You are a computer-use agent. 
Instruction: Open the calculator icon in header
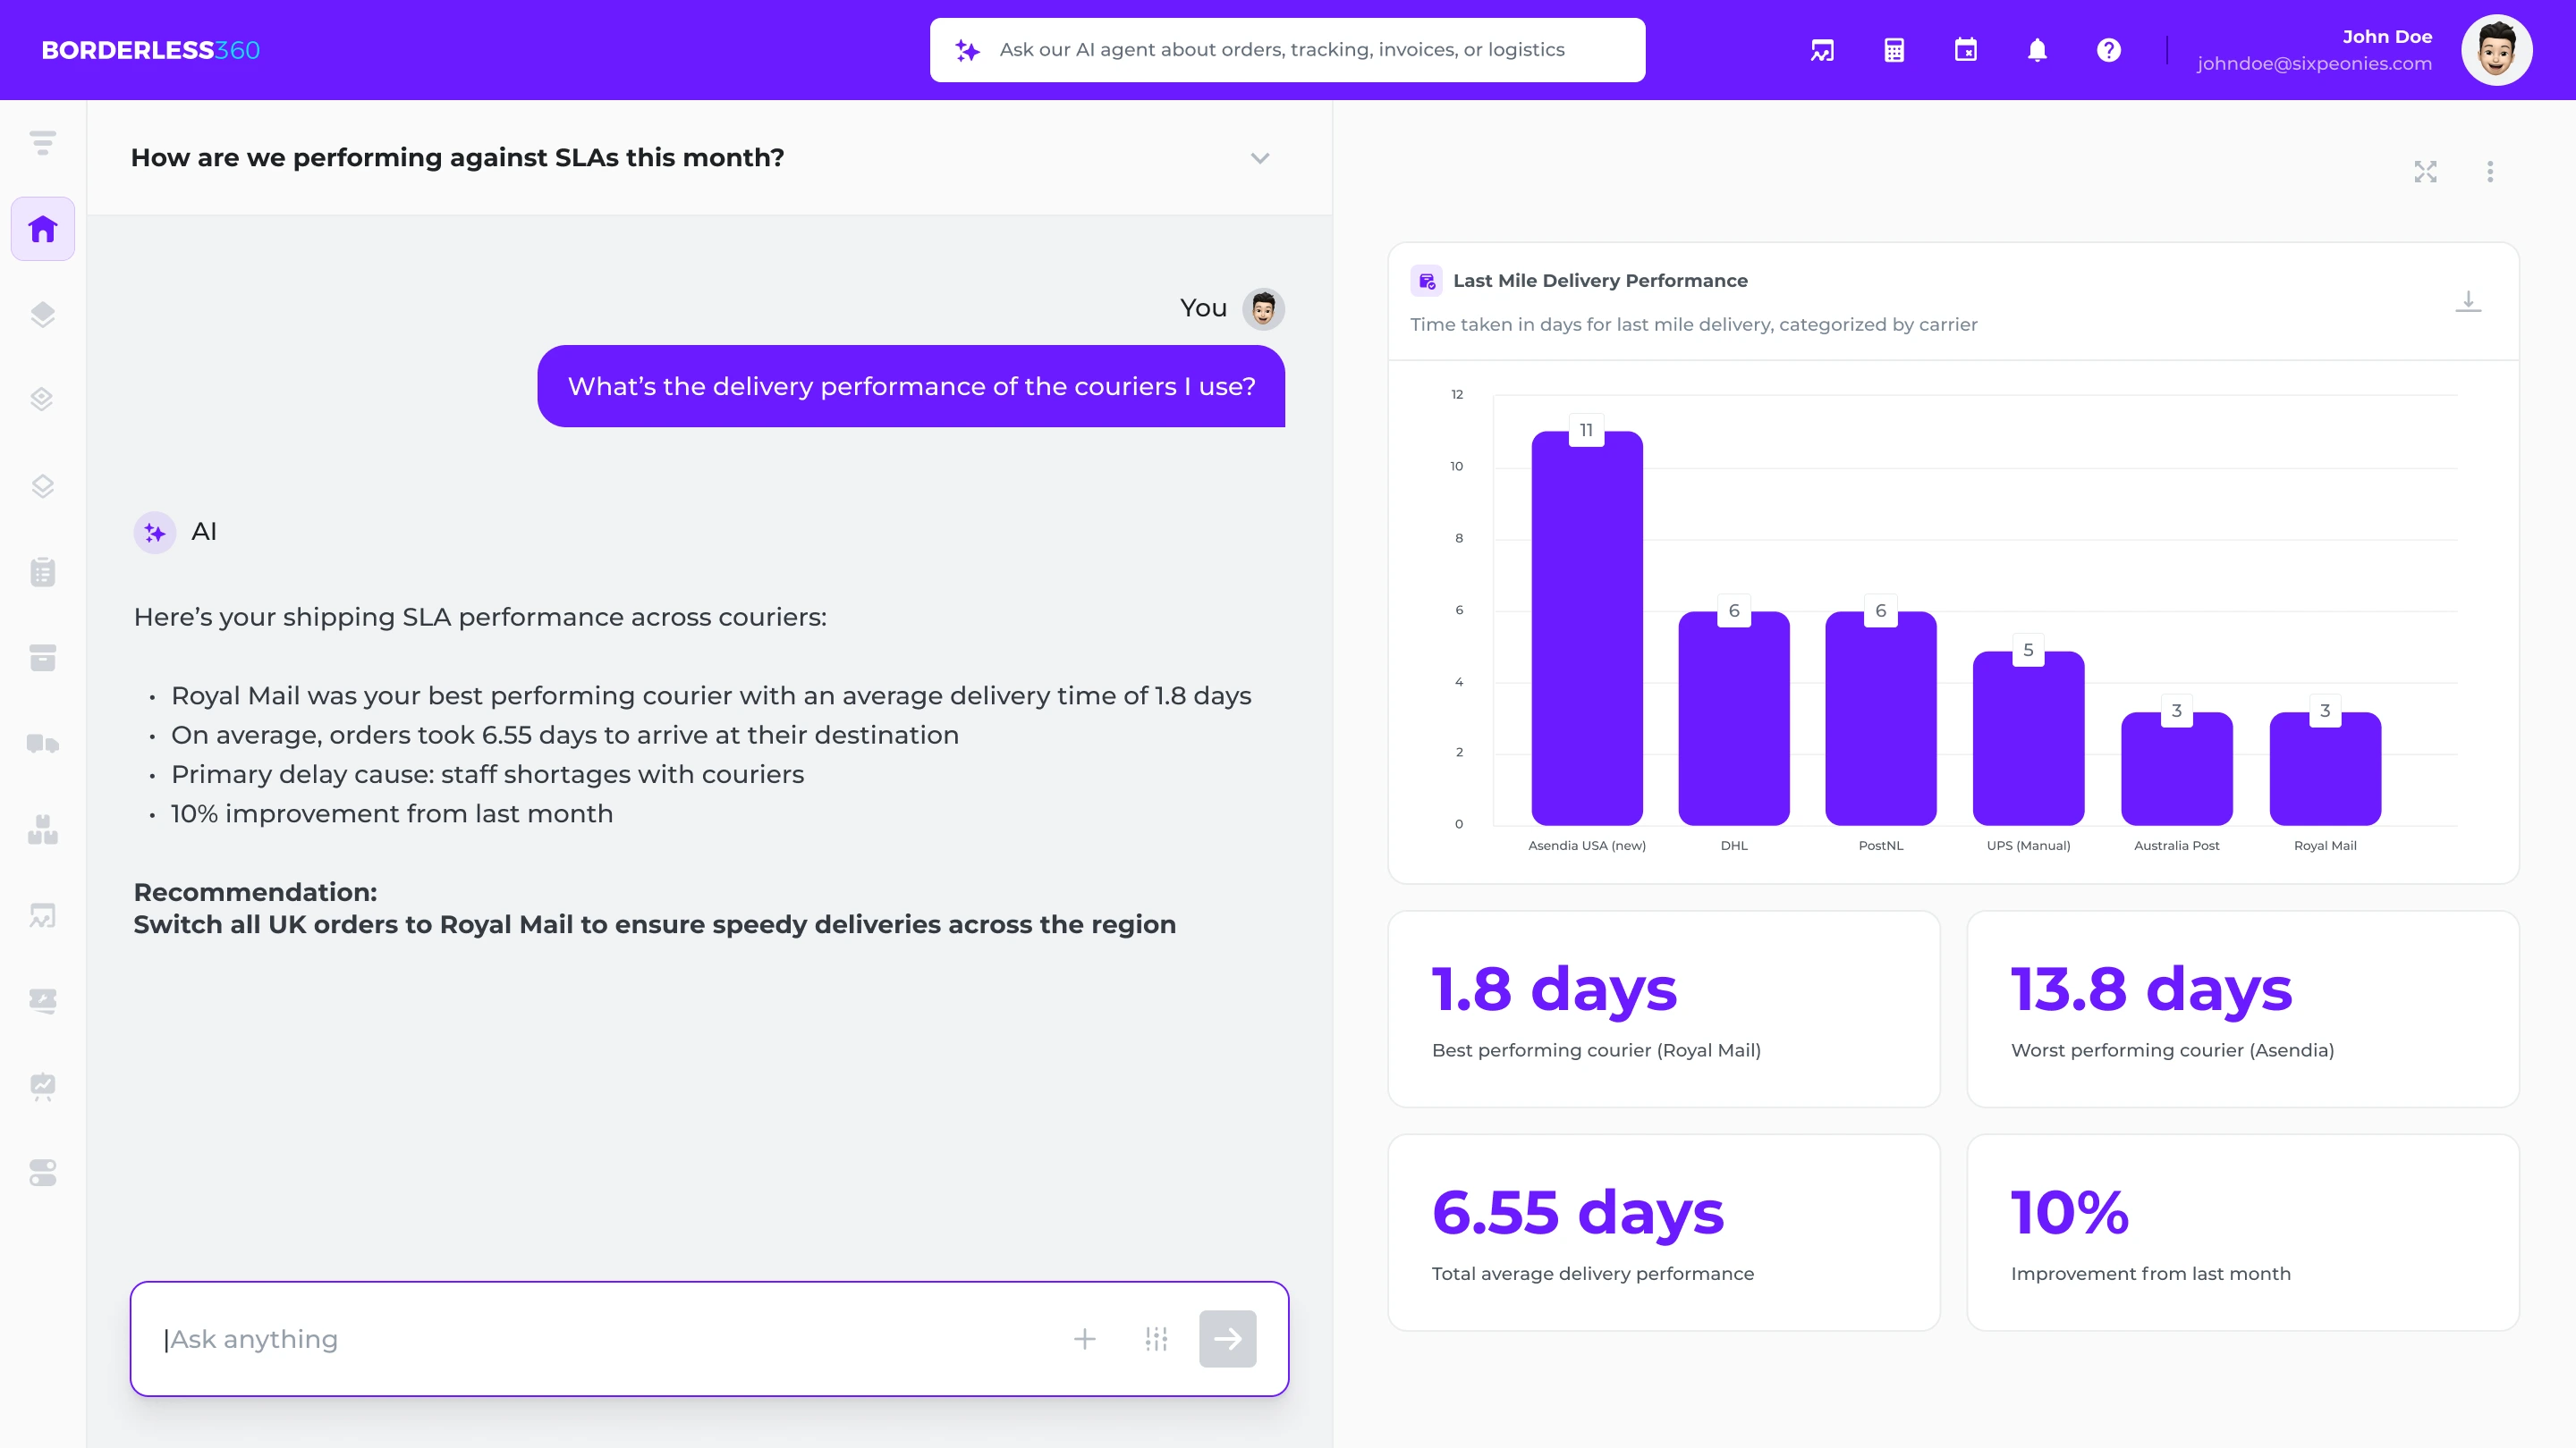[1894, 50]
